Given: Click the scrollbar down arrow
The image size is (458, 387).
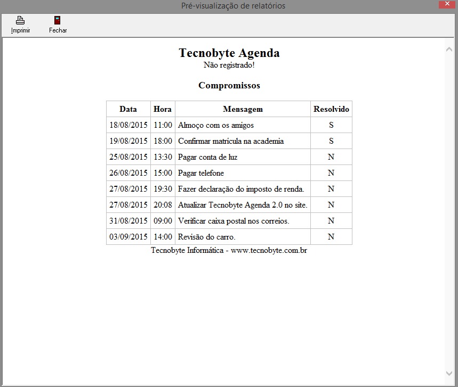Looking at the screenshot, I should click(x=449, y=373).
